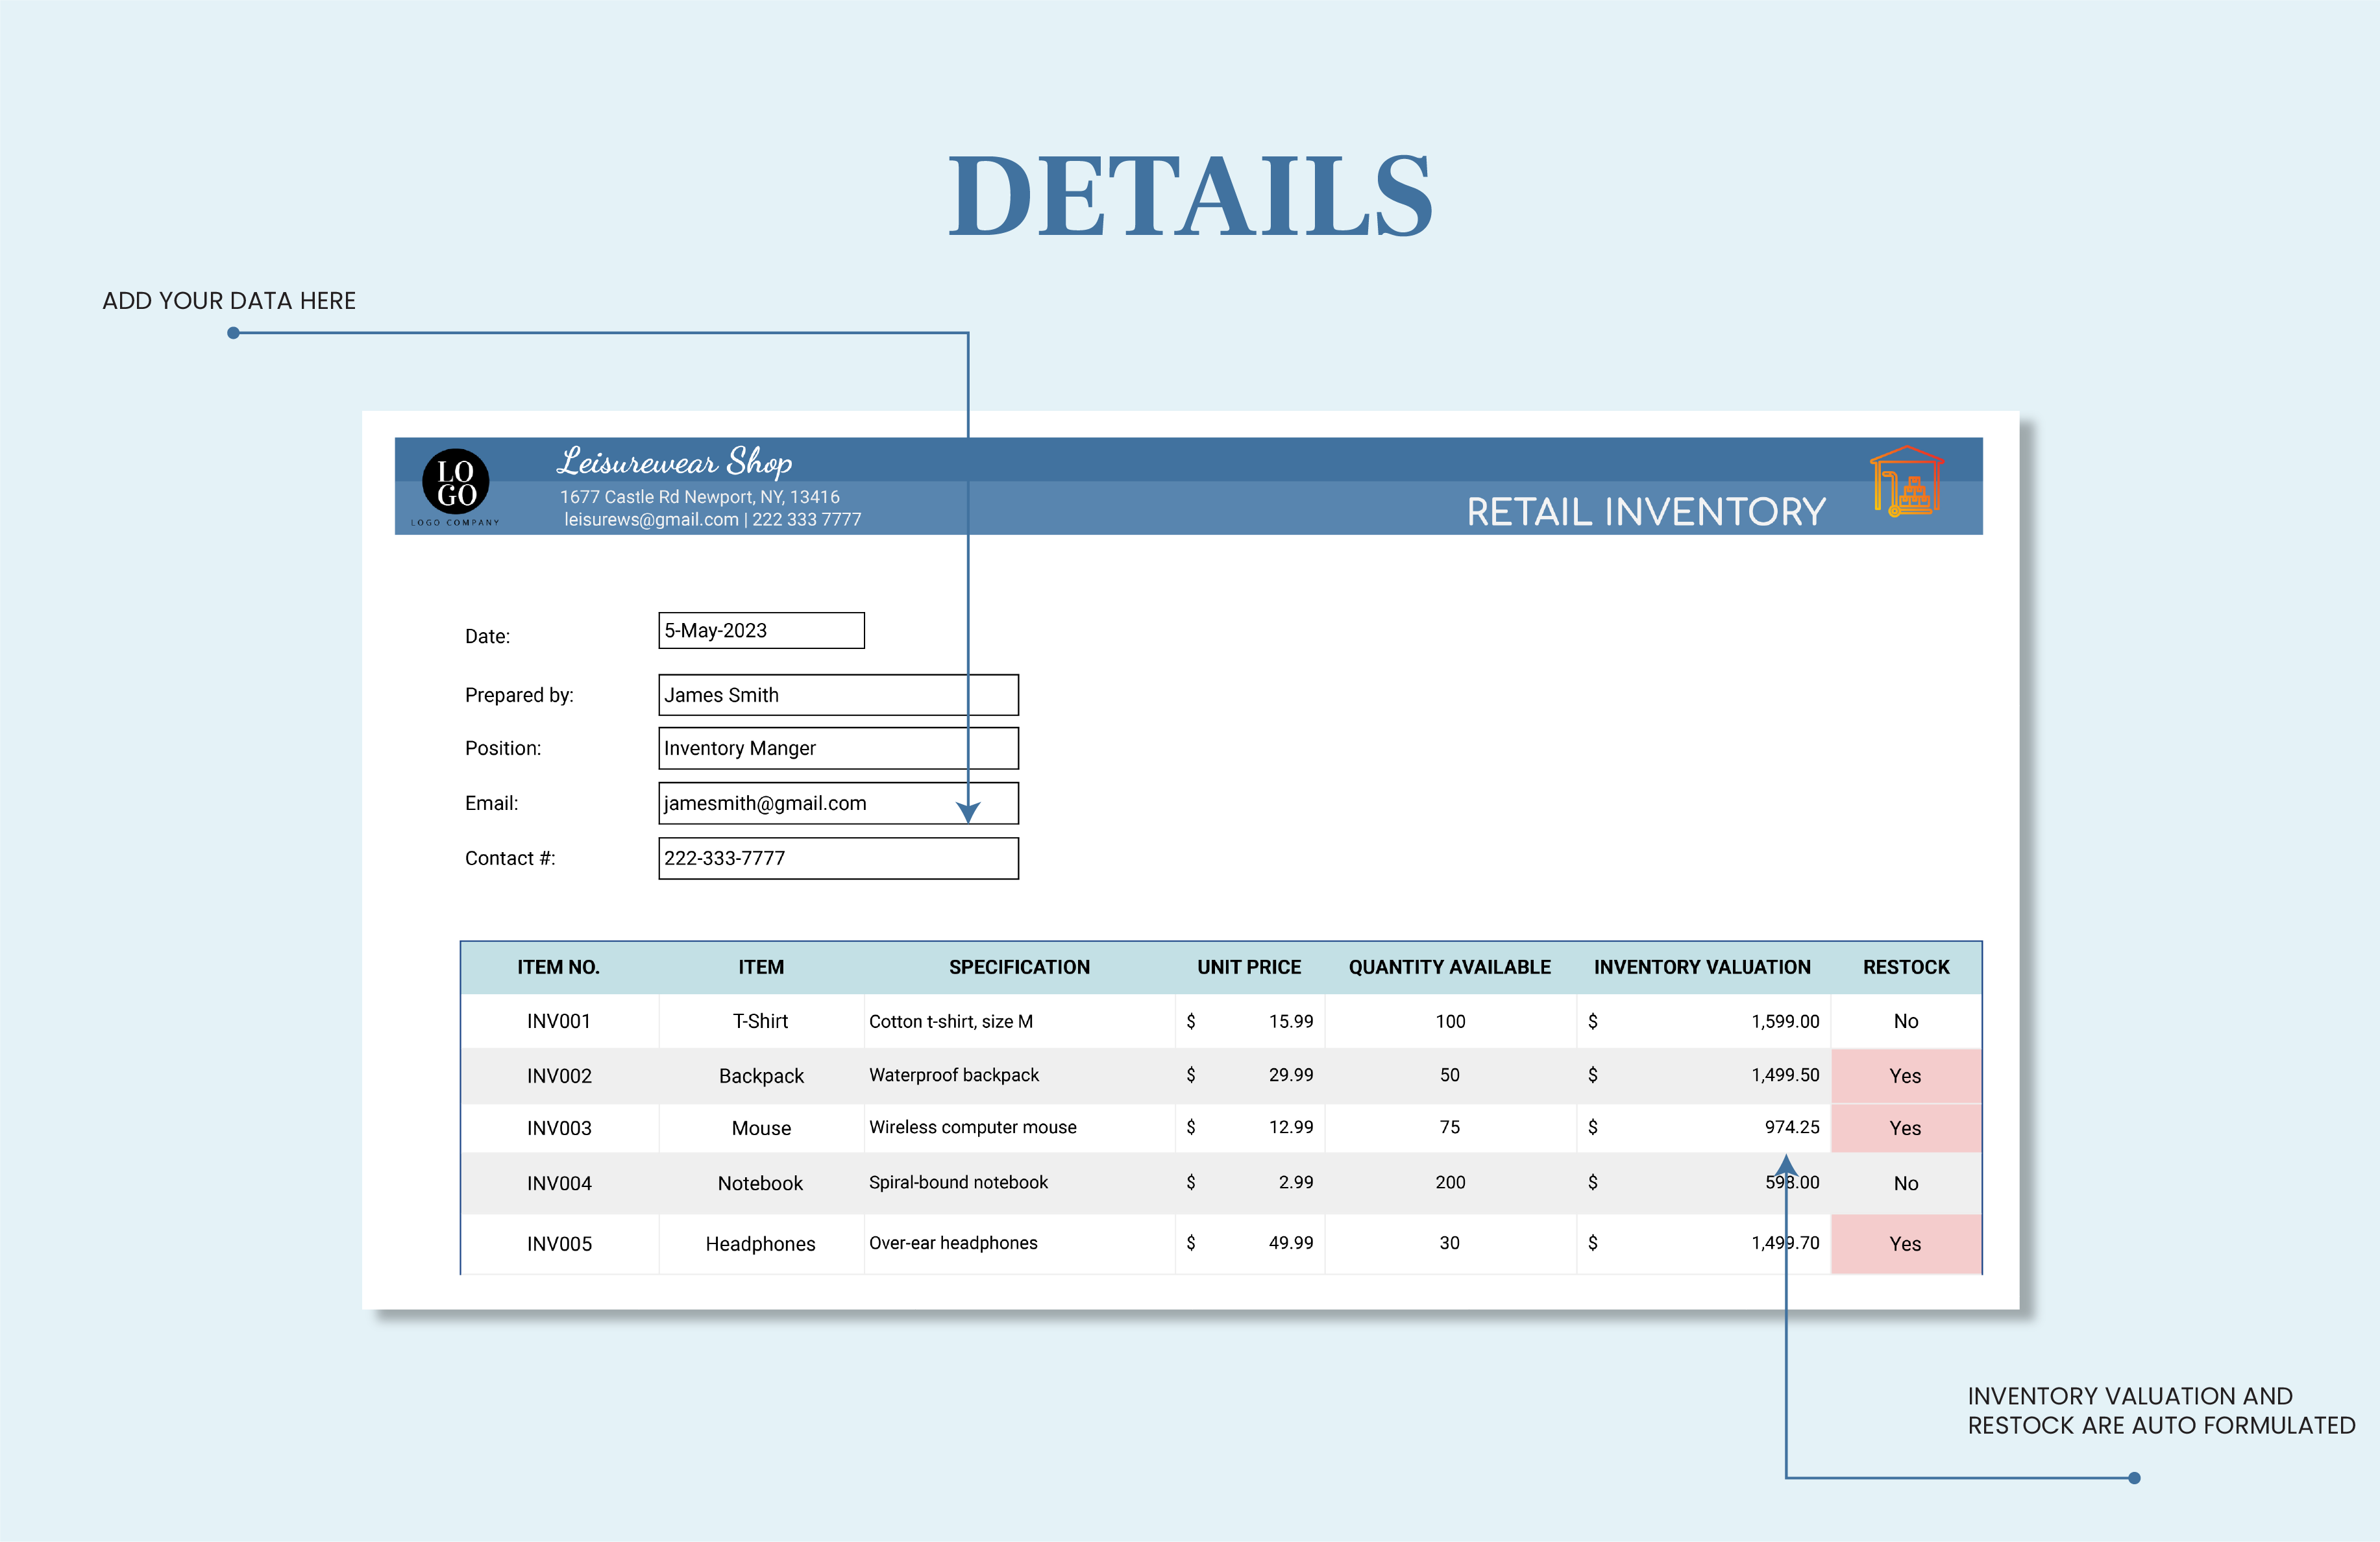
Task: Click the UNIT PRICE column header
Action: tap(1249, 967)
